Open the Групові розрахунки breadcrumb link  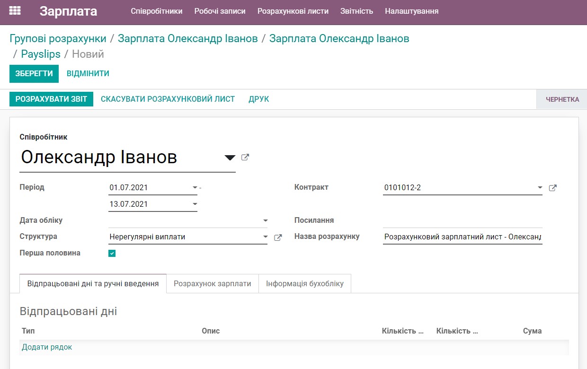(x=58, y=38)
